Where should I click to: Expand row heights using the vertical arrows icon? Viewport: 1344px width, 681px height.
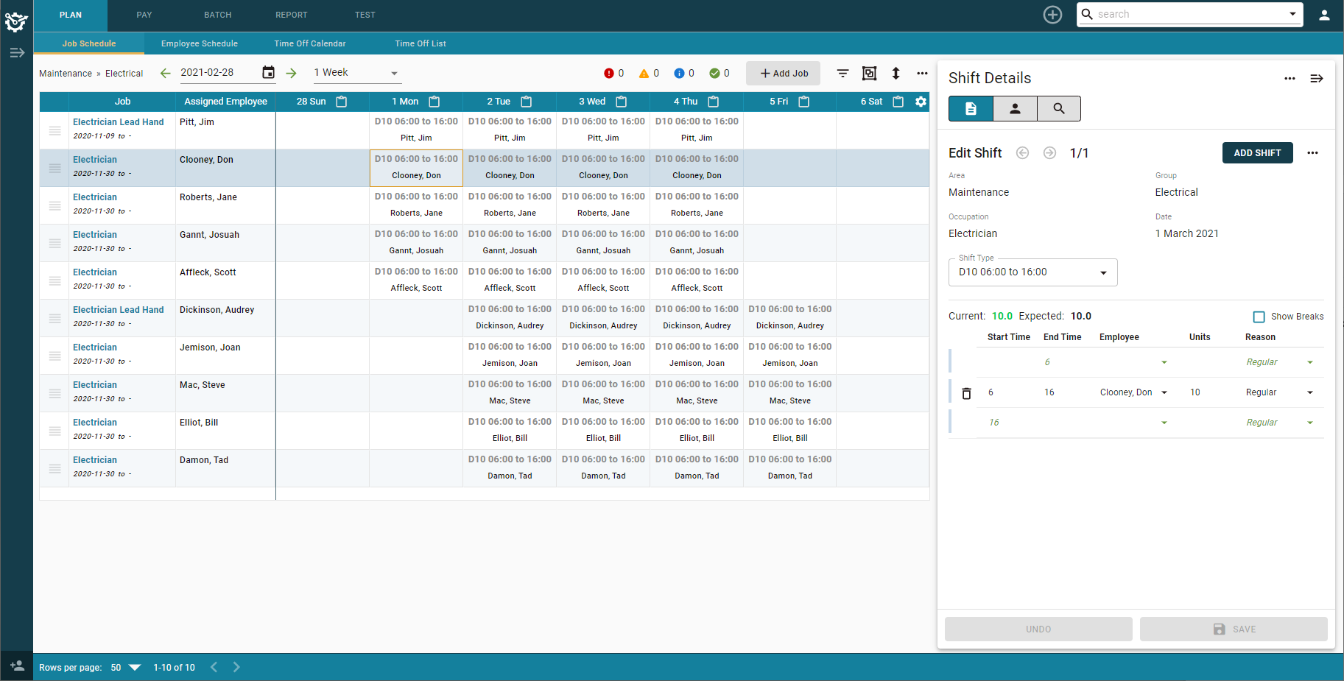coord(896,73)
